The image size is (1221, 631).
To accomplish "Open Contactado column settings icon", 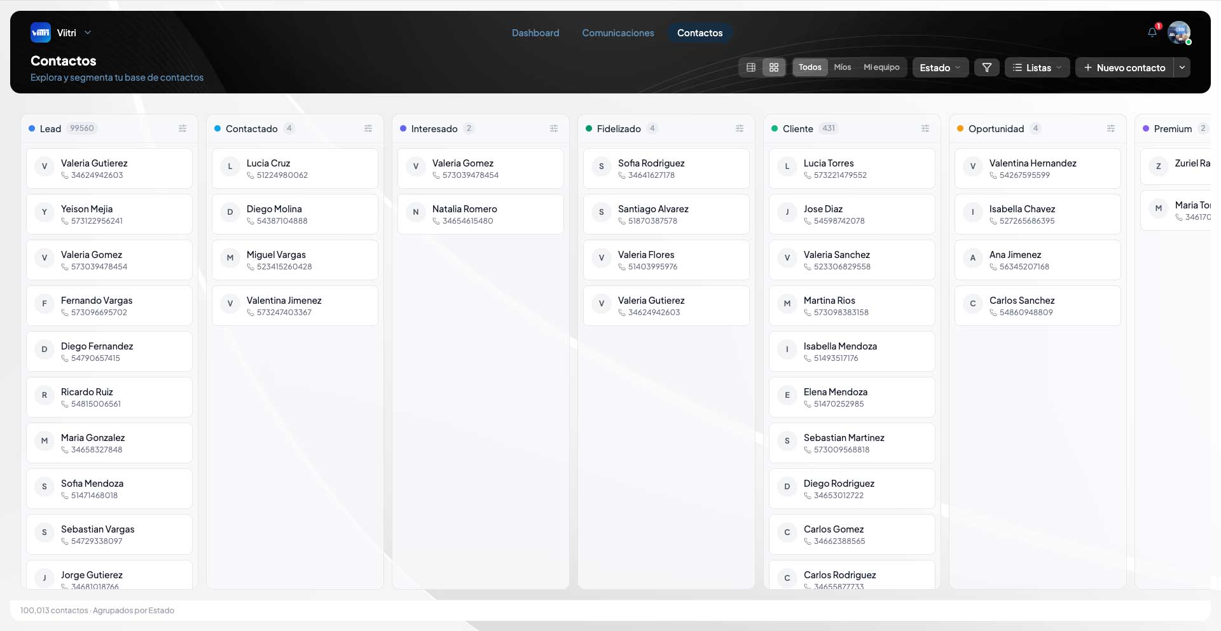I will tap(368, 128).
